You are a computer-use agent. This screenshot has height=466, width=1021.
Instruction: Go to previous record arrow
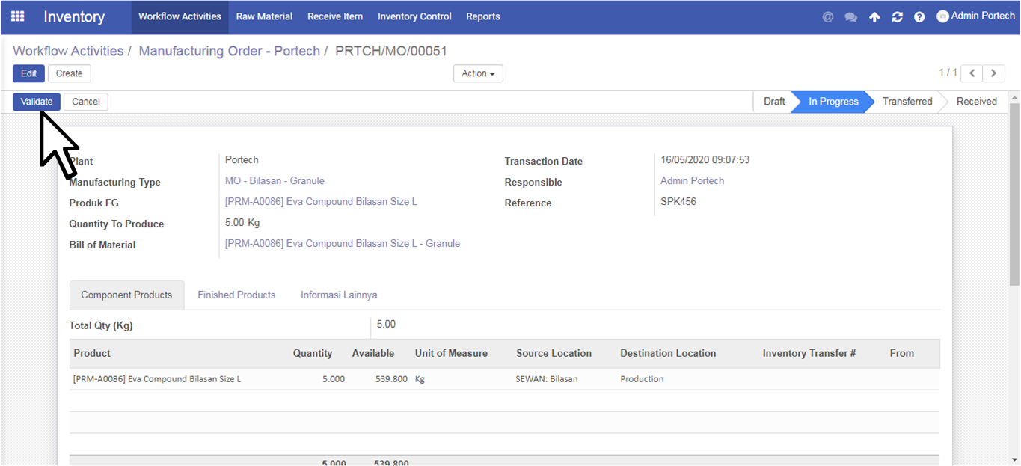pyautogui.click(x=971, y=73)
